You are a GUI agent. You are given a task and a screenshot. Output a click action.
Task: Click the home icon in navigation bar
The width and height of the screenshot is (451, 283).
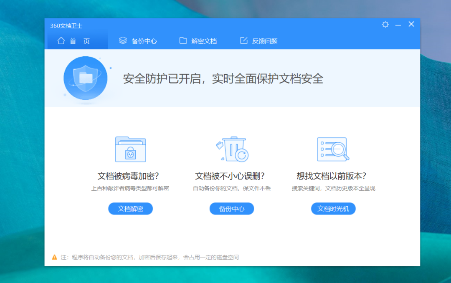(x=61, y=40)
